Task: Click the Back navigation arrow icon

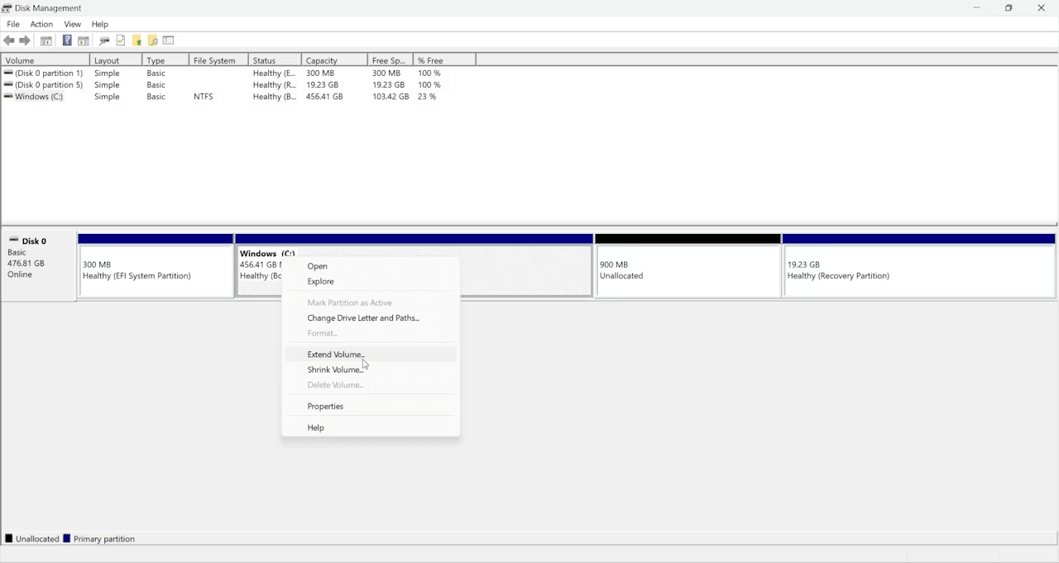Action: (x=9, y=41)
